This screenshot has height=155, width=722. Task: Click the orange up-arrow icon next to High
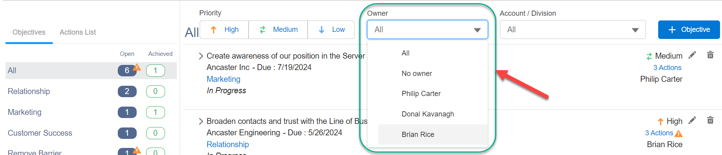pyautogui.click(x=661, y=122)
